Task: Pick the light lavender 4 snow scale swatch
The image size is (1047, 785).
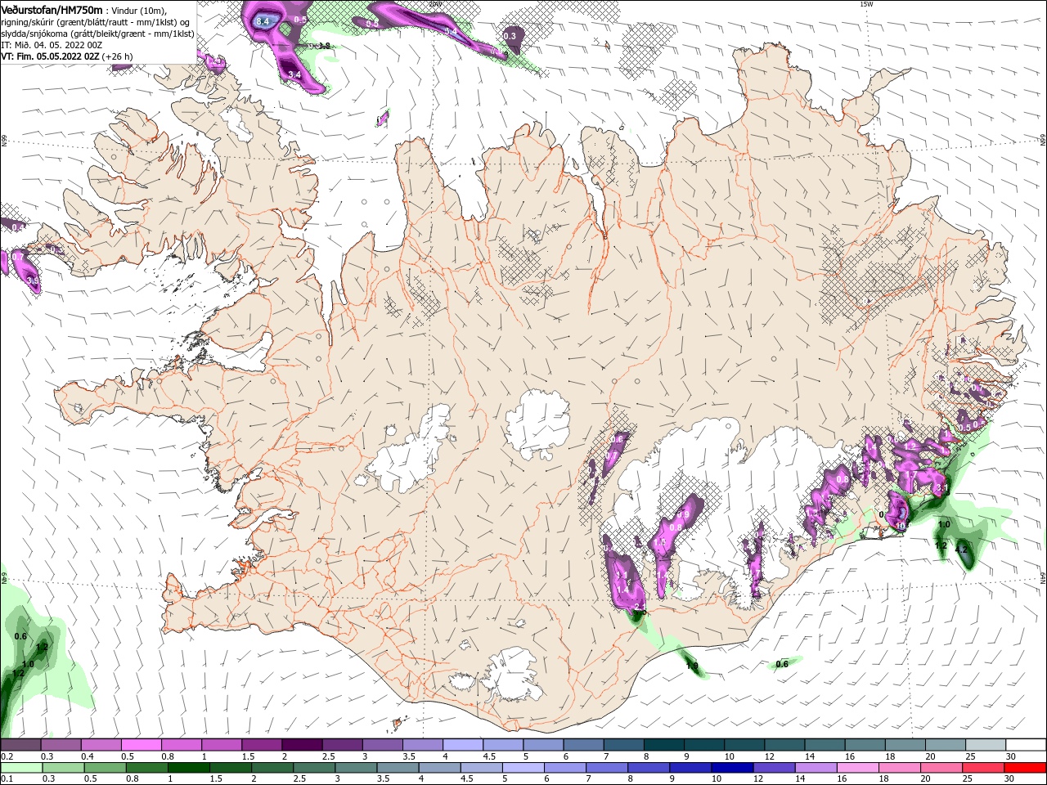Action: click(463, 745)
